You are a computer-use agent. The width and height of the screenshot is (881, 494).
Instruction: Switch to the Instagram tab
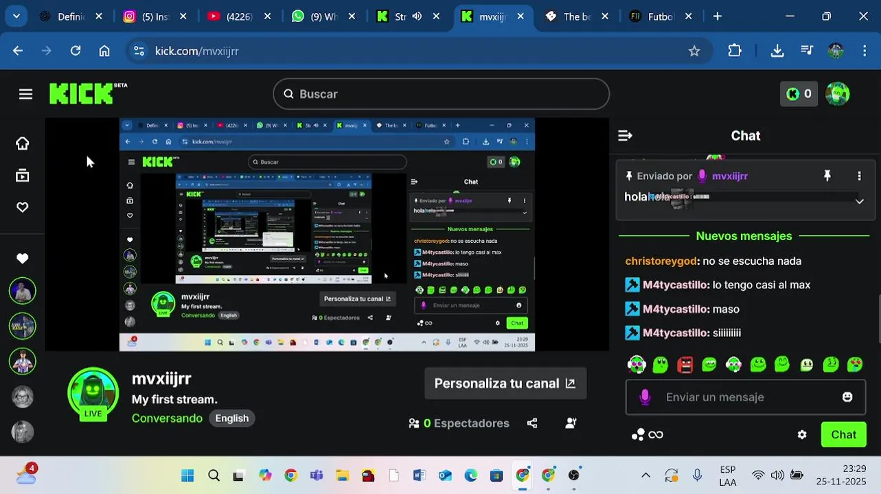coord(155,16)
